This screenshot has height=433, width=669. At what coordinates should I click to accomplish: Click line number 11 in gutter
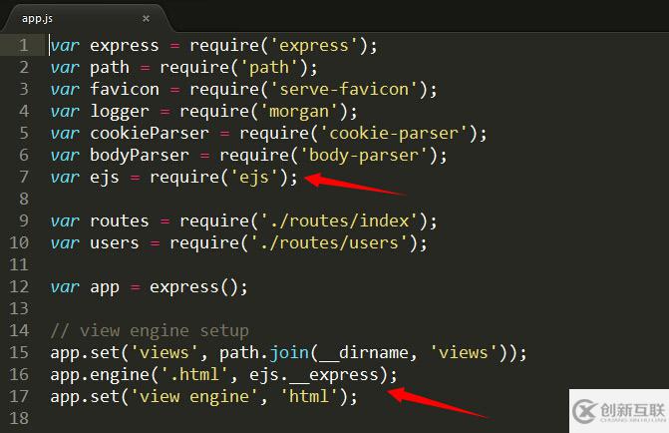pos(19,264)
